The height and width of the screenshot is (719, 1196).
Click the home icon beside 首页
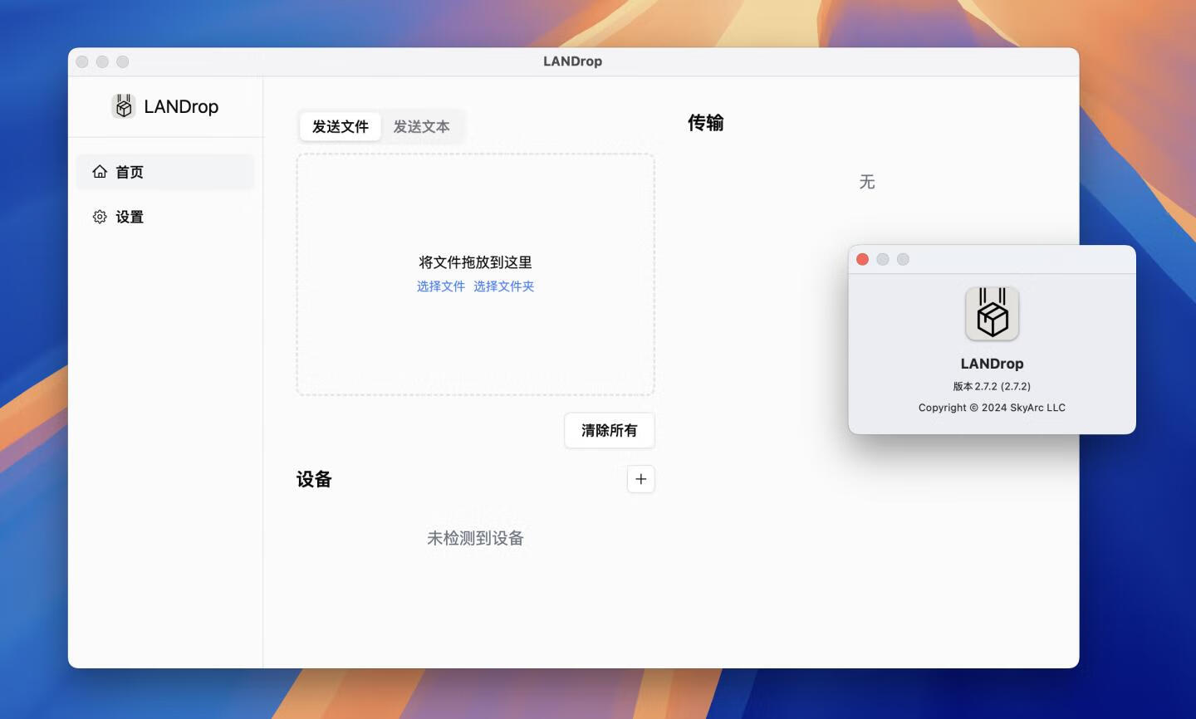[x=100, y=172]
